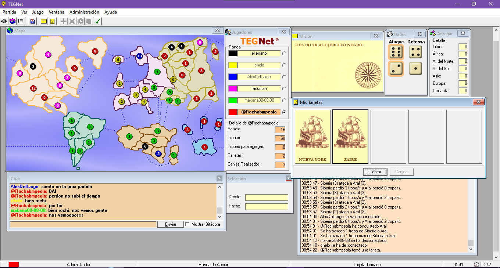The width and height of the screenshot is (500, 268).
Task: Click the top defense die showing four
Action: (x=415, y=52)
